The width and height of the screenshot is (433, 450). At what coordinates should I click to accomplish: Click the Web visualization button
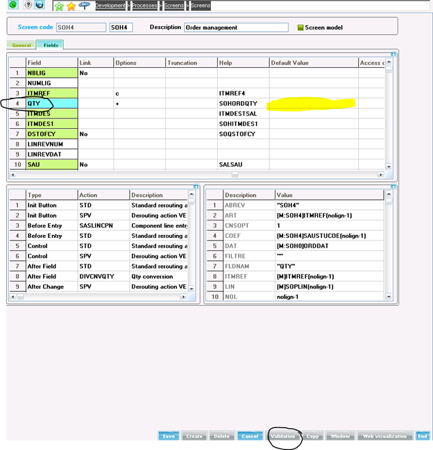[384, 436]
